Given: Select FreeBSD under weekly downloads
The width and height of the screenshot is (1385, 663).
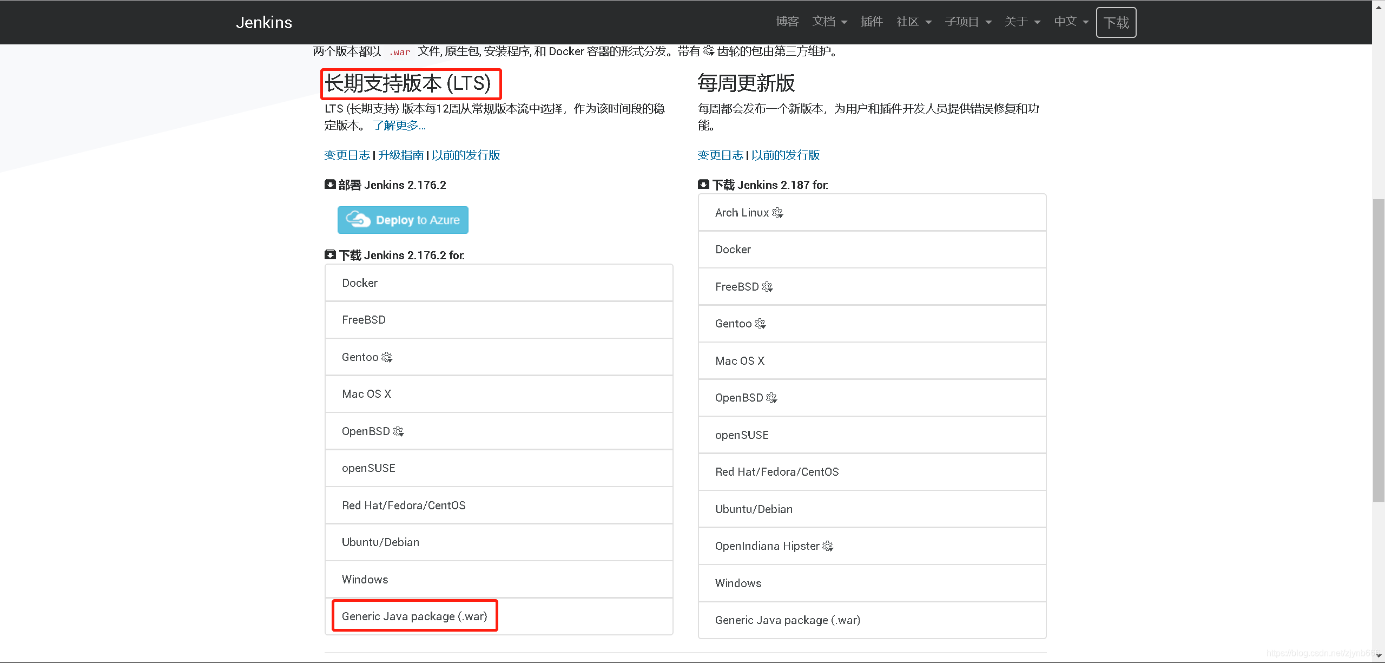Looking at the screenshot, I should (872, 287).
